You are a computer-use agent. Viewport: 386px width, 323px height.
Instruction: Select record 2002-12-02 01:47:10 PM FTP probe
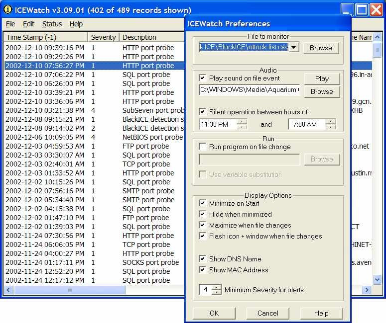tap(94, 218)
